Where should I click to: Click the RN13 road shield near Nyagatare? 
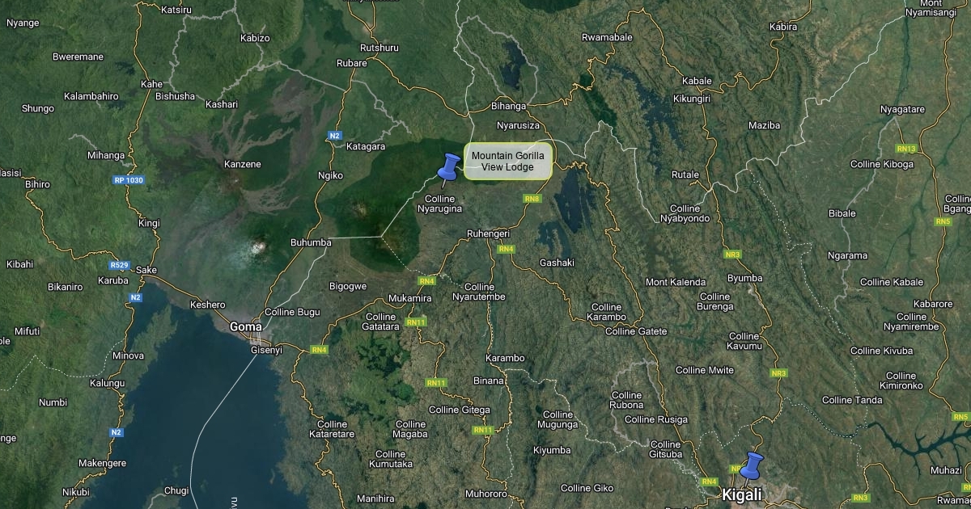tap(906, 149)
